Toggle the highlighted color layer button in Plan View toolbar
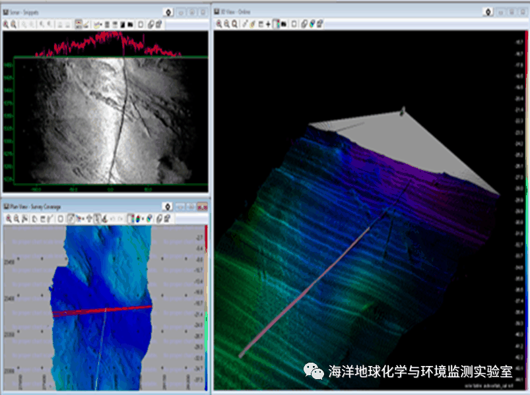The image size is (530, 395). 129,218
